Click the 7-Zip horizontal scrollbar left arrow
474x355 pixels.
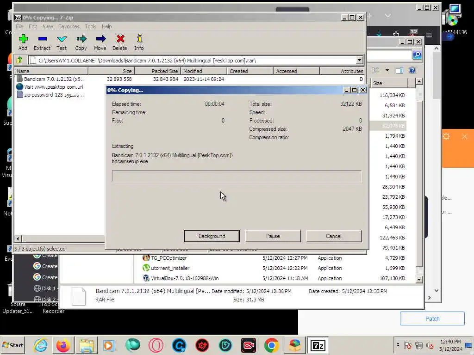tap(18, 239)
